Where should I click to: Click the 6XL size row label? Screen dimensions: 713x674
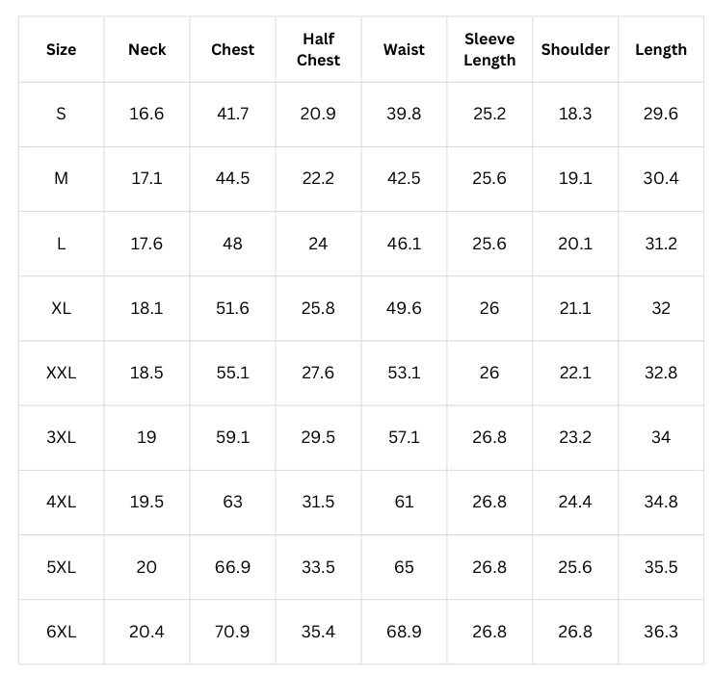(61, 632)
